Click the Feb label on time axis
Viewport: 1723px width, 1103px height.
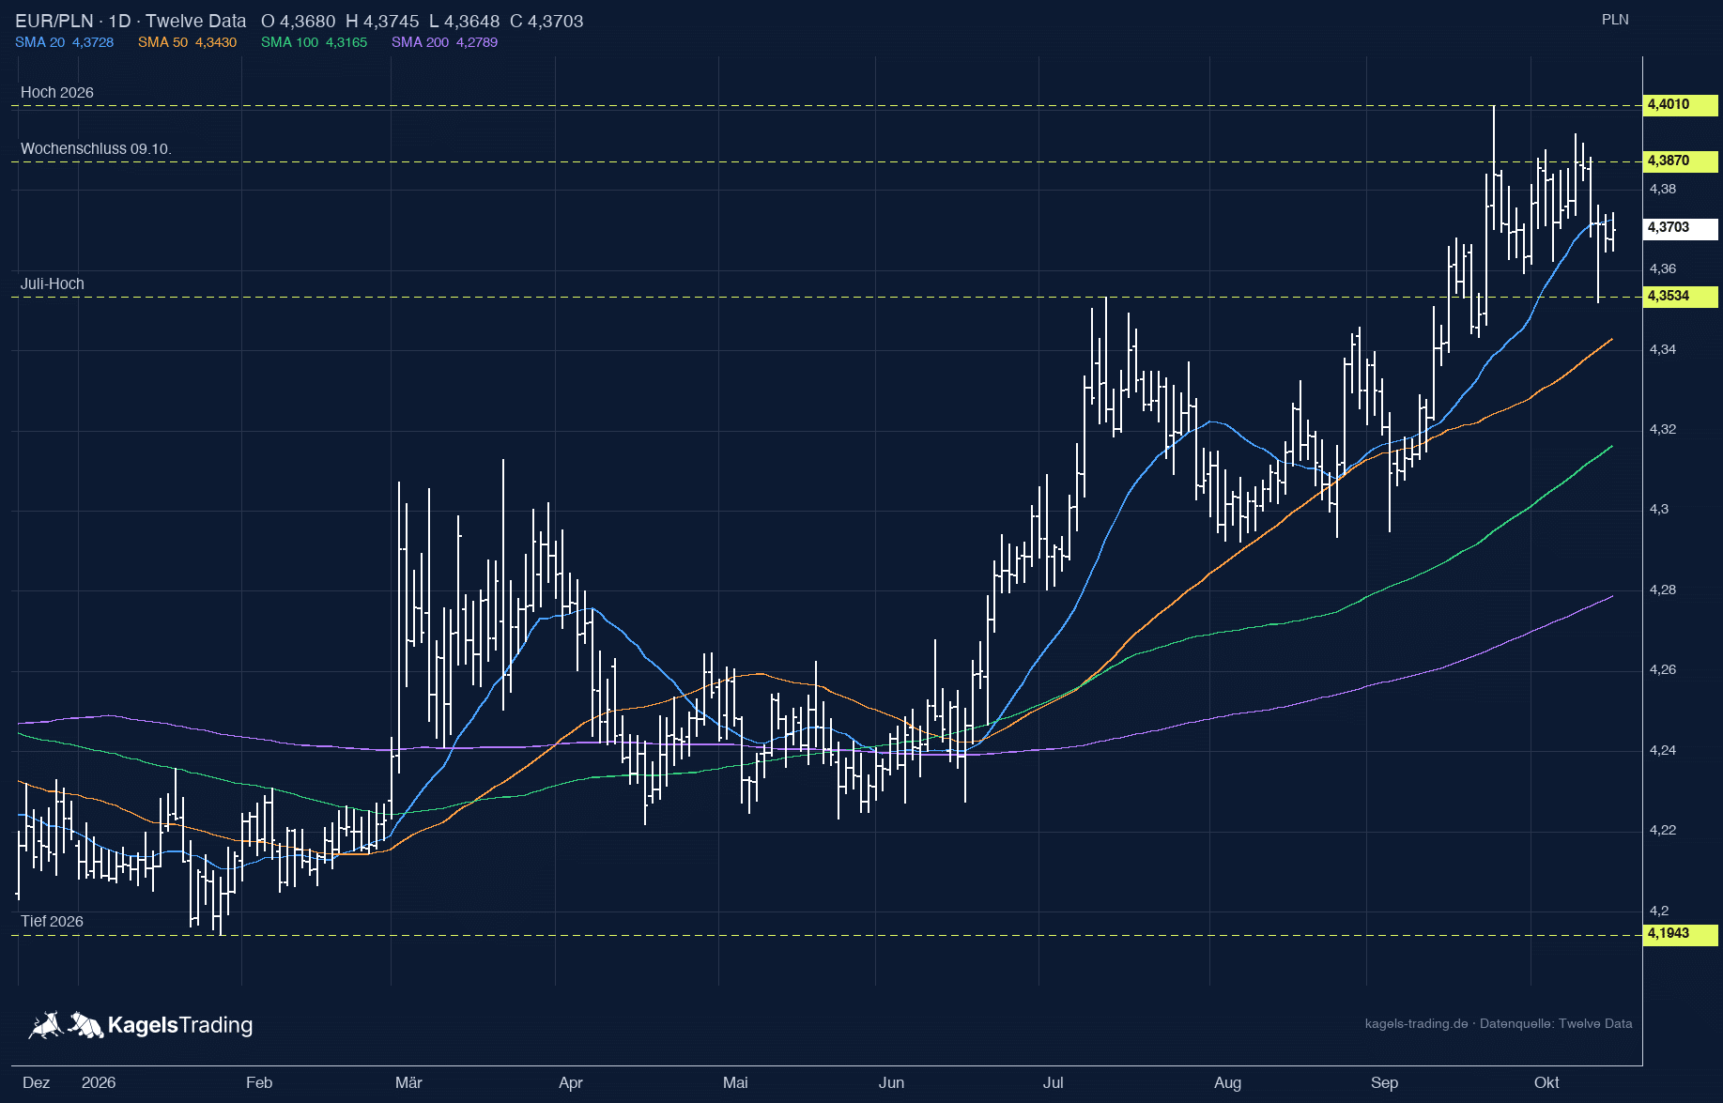[259, 1082]
